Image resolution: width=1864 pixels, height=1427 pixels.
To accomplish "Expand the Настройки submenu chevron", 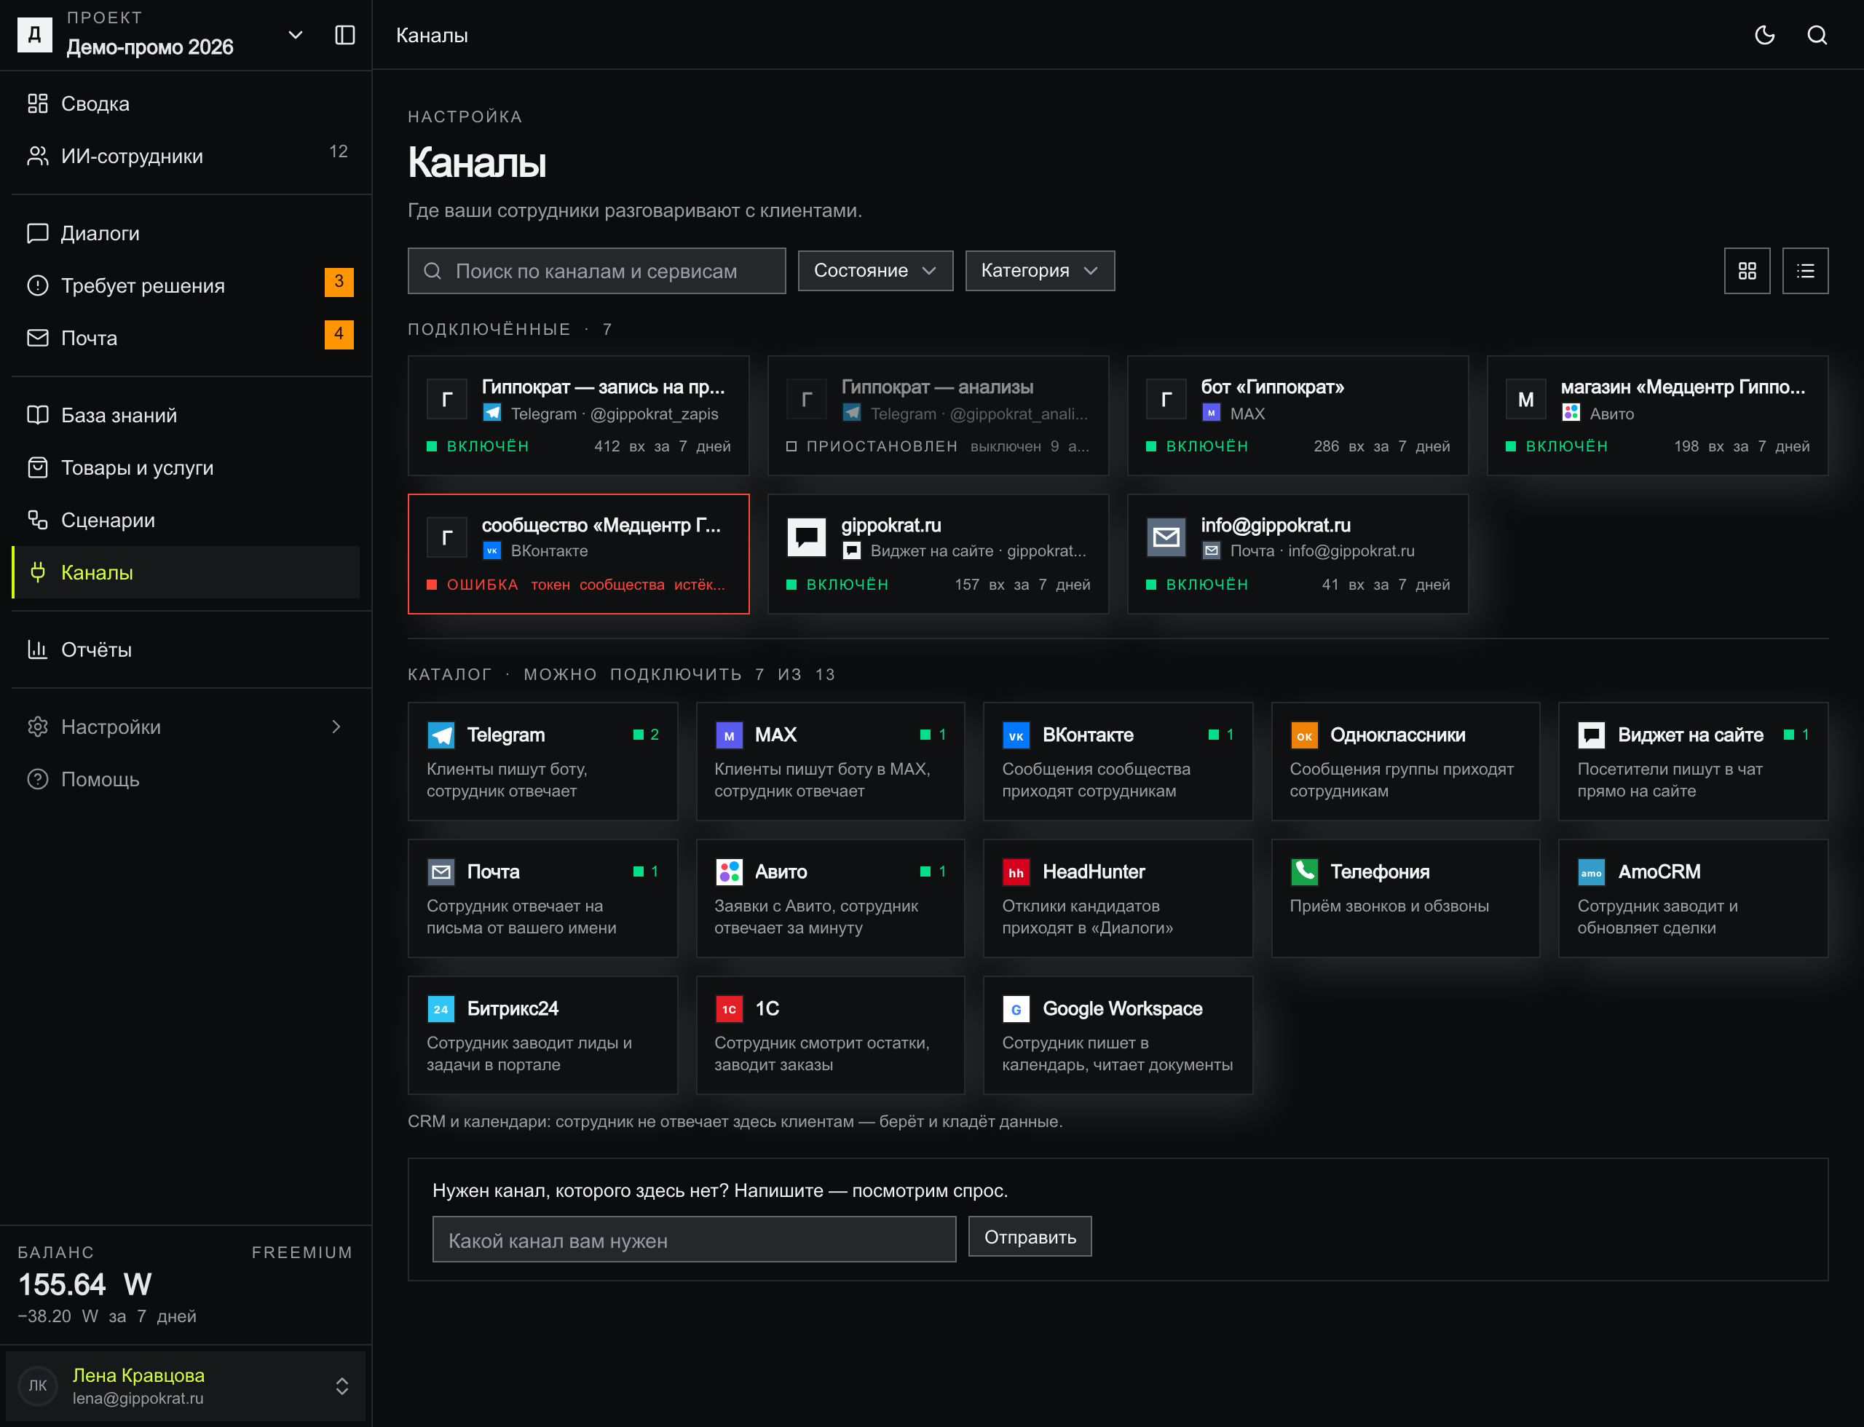I will tap(336, 727).
